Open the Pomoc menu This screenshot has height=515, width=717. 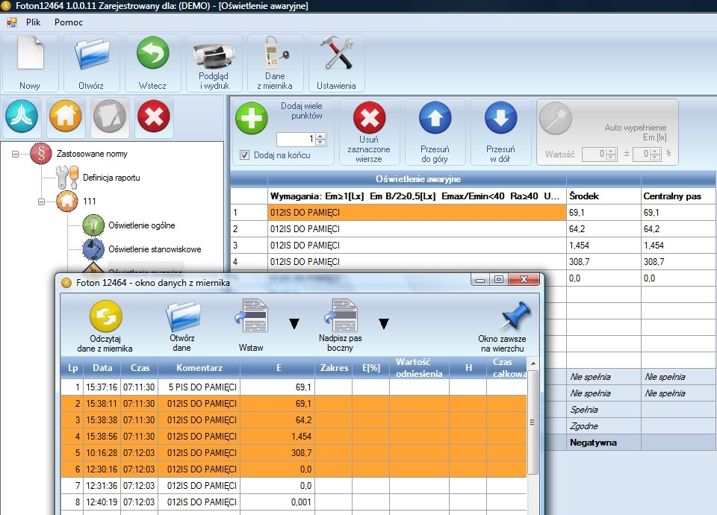[x=69, y=22]
